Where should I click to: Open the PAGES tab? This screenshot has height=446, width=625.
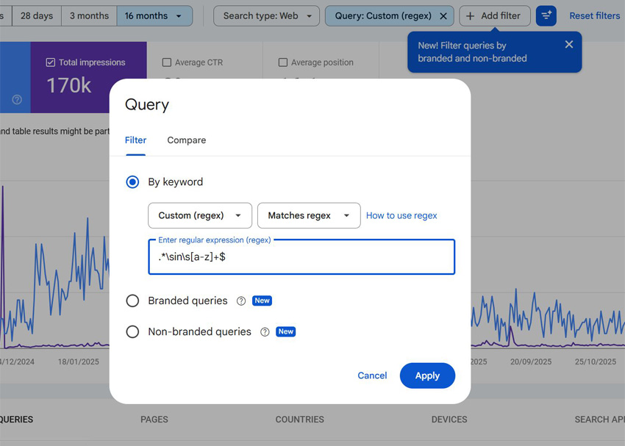coord(154,420)
